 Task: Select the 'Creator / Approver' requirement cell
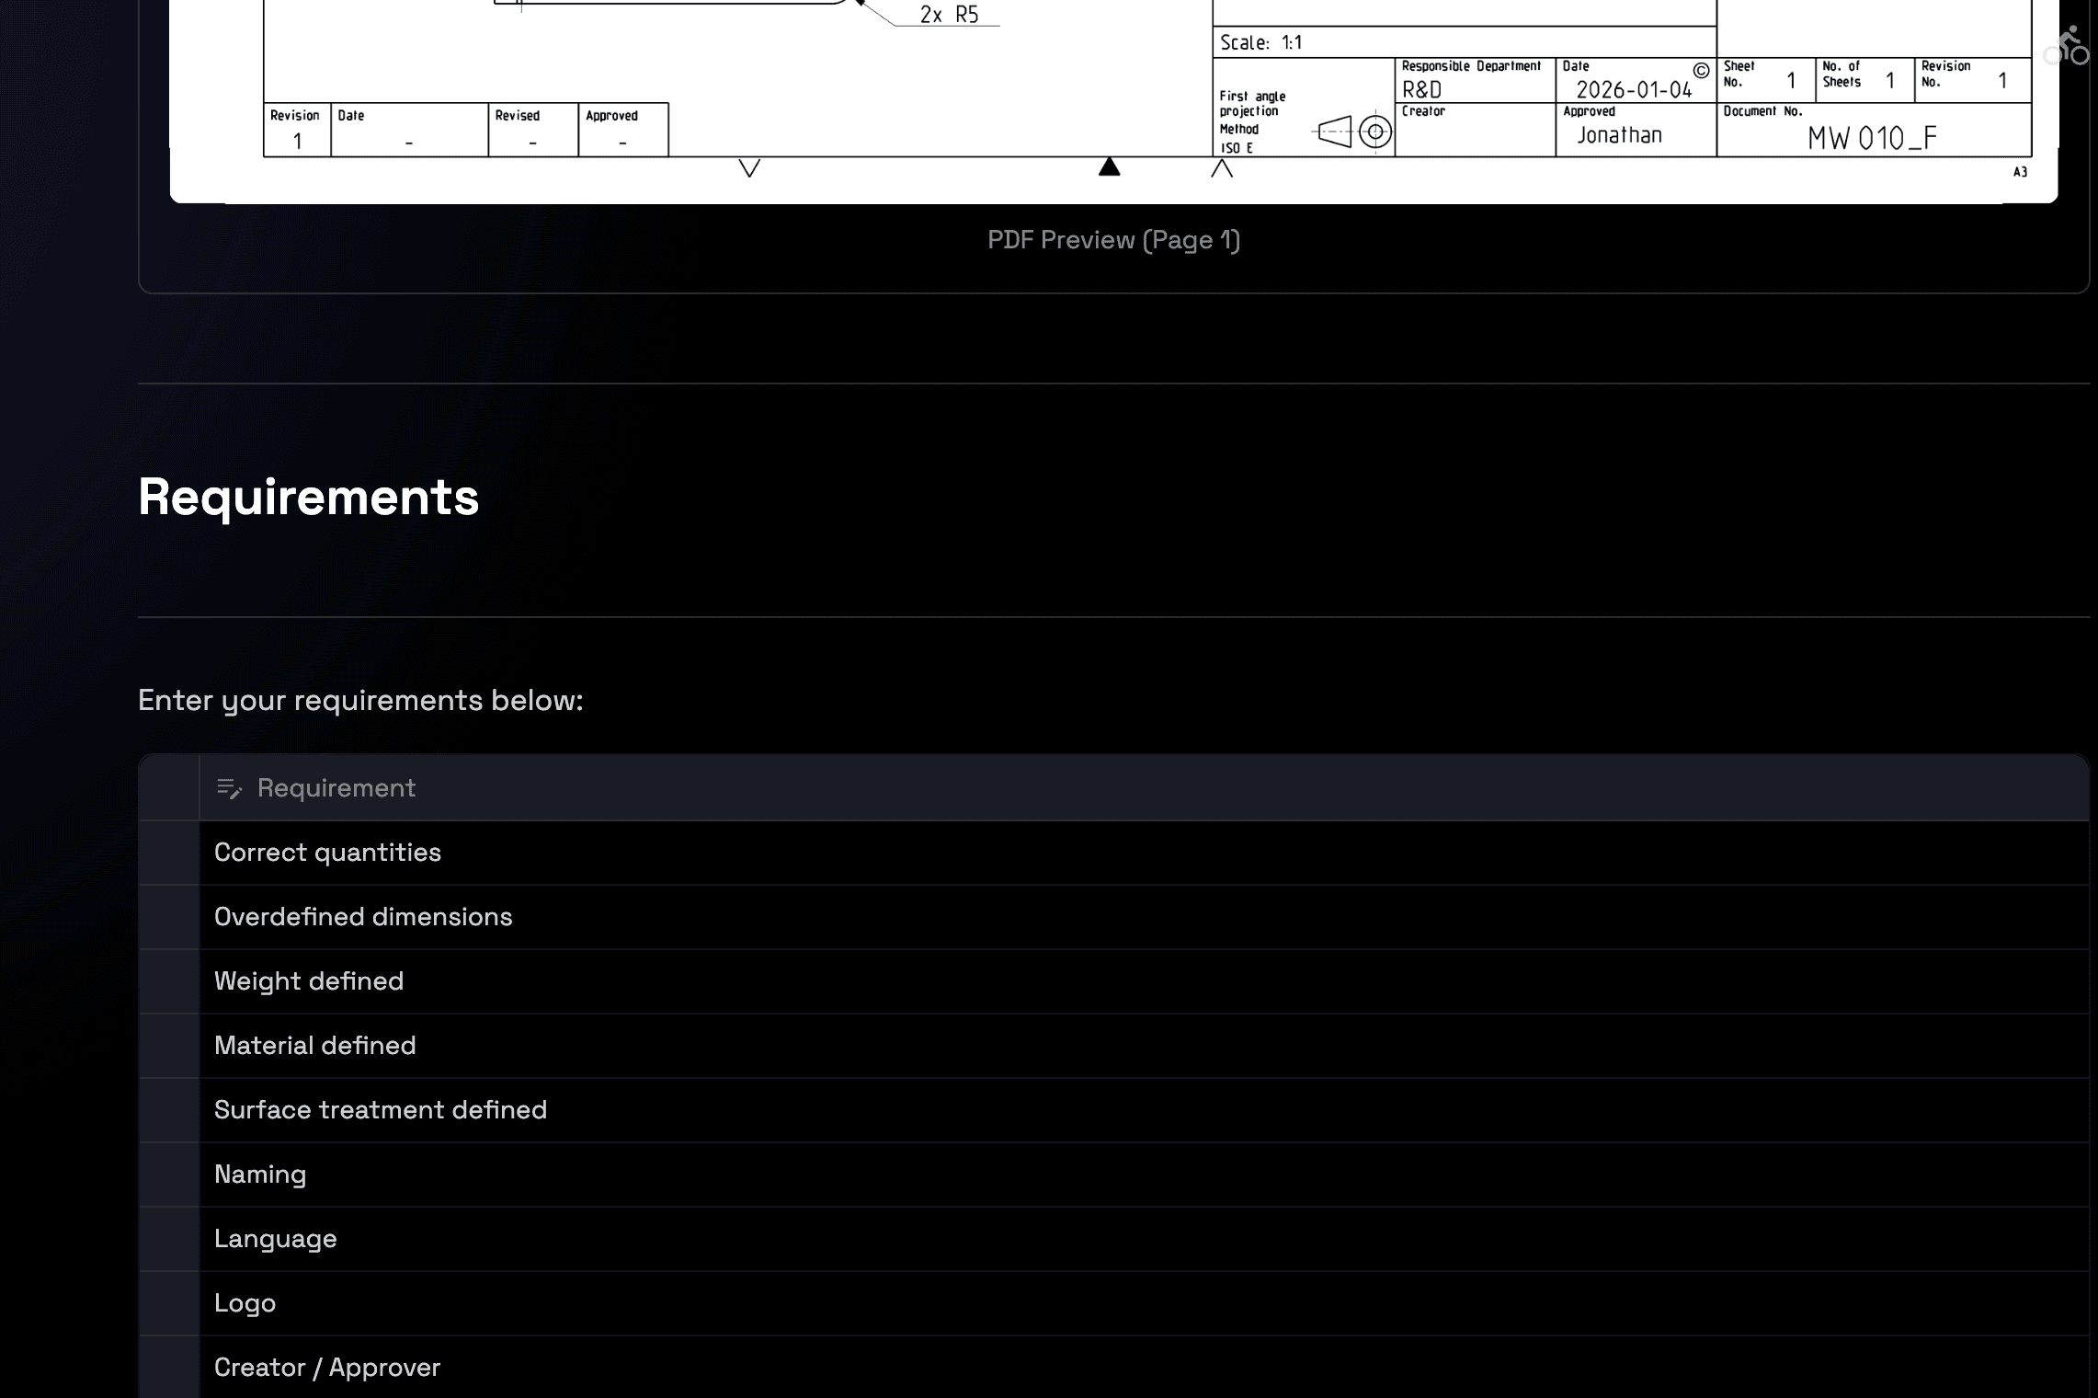(327, 1368)
